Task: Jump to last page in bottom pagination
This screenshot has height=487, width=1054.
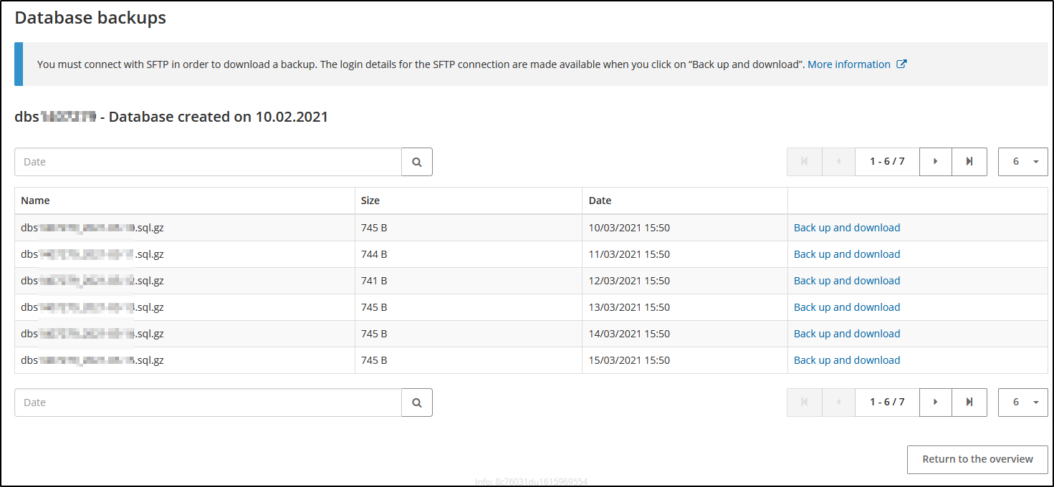Action: pos(969,402)
